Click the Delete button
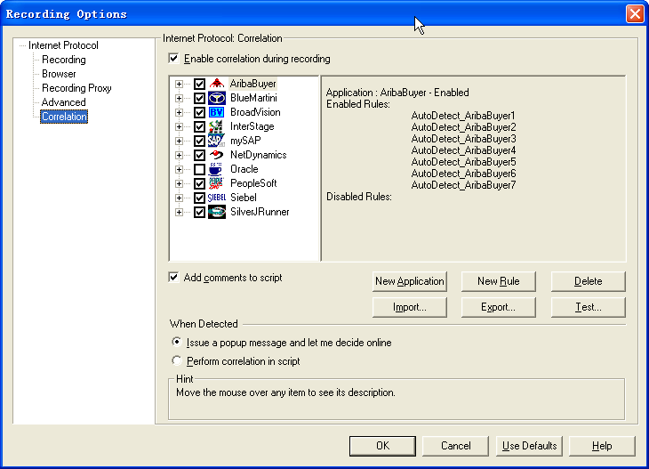 [589, 281]
